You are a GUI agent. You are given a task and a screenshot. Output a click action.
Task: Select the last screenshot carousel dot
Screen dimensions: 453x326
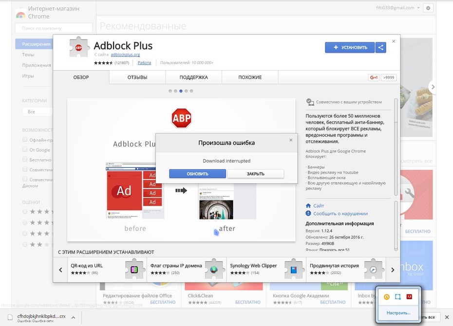(191, 91)
